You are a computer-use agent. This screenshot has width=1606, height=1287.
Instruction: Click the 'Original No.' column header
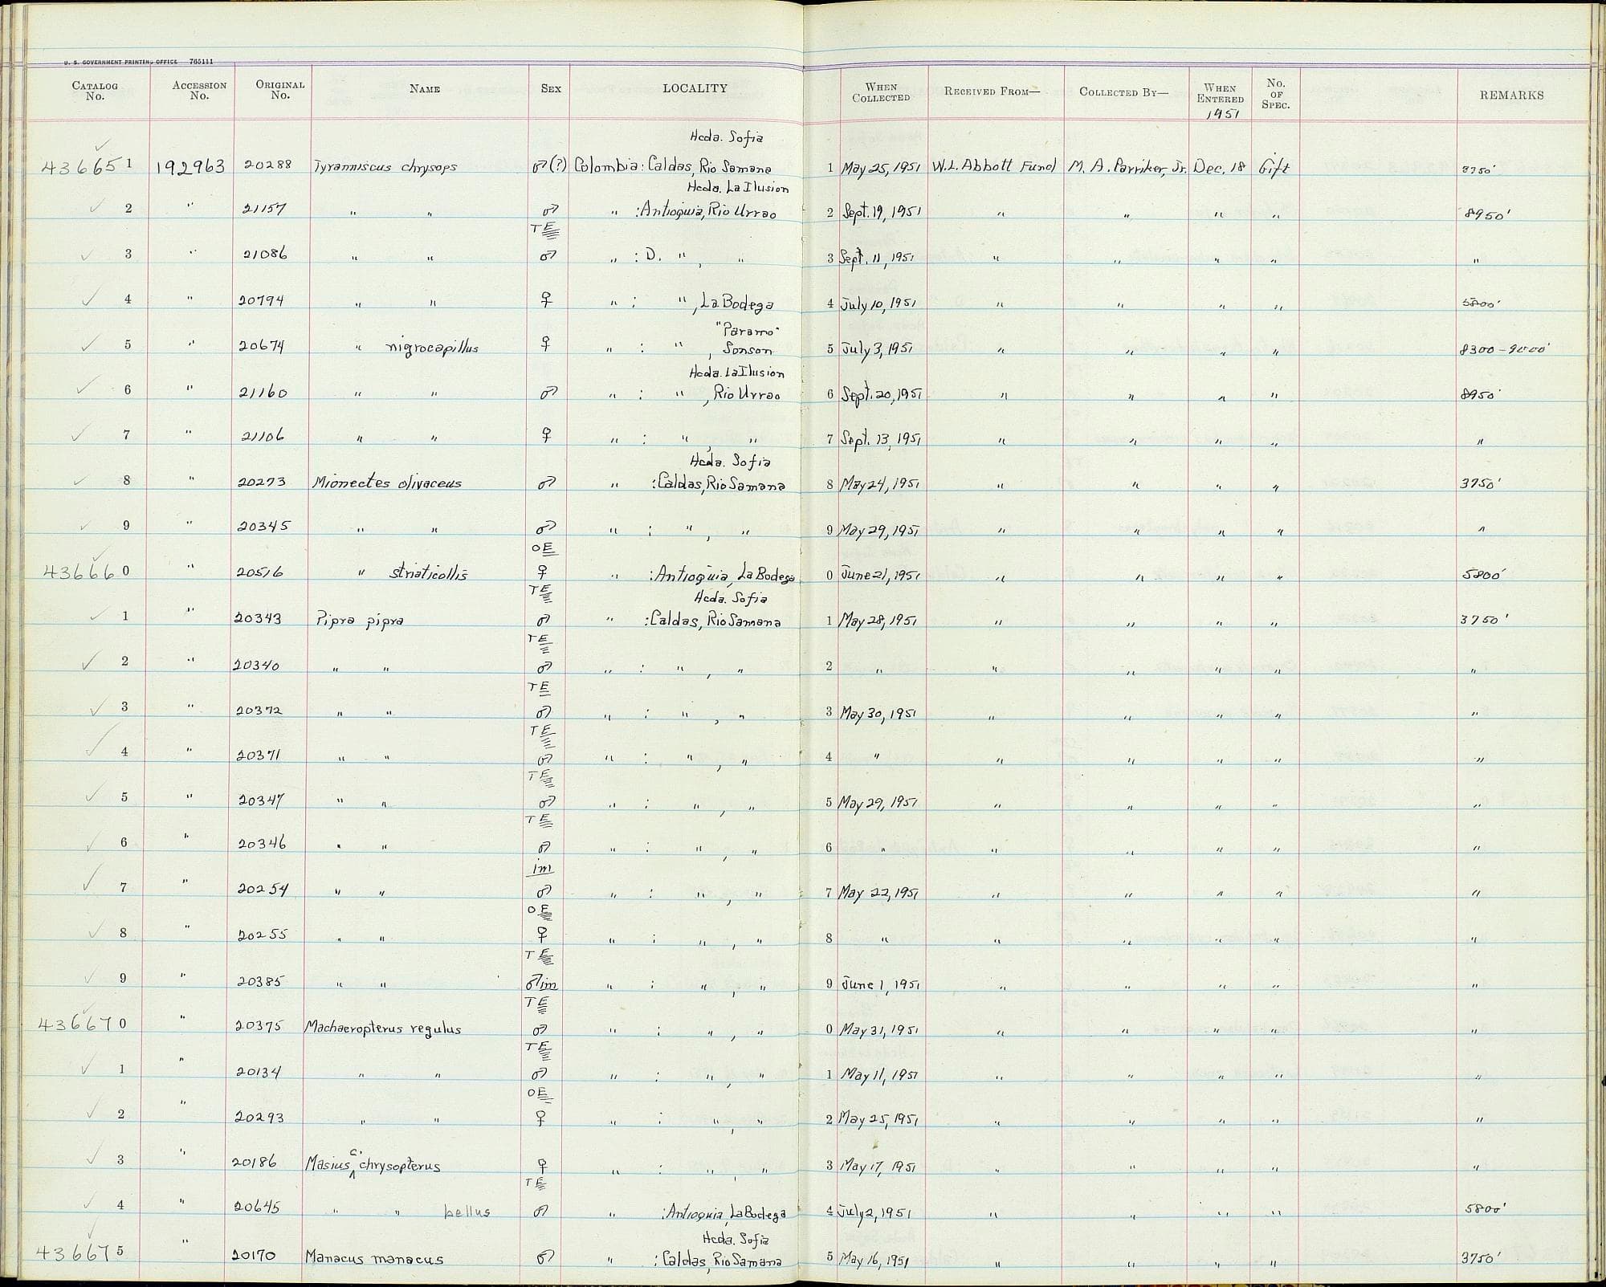pyautogui.click(x=279, y=89)
